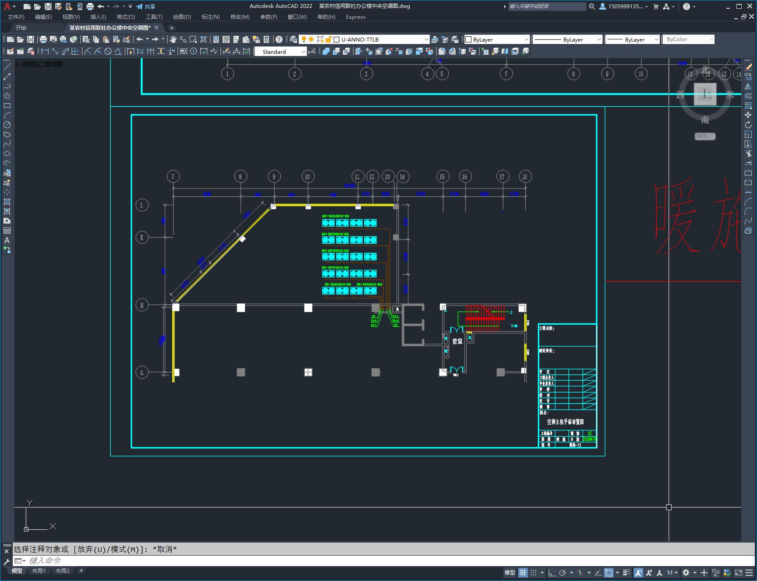The height and width of the screenshot is (581, 757).
Task: Open the Autodesk App Store cart icon
Action: click(656, 7)
